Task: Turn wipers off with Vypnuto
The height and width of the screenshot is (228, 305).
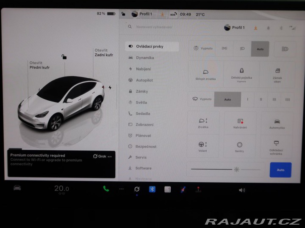Action: point(202,99)
